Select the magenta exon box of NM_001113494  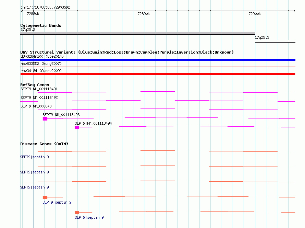77,127
